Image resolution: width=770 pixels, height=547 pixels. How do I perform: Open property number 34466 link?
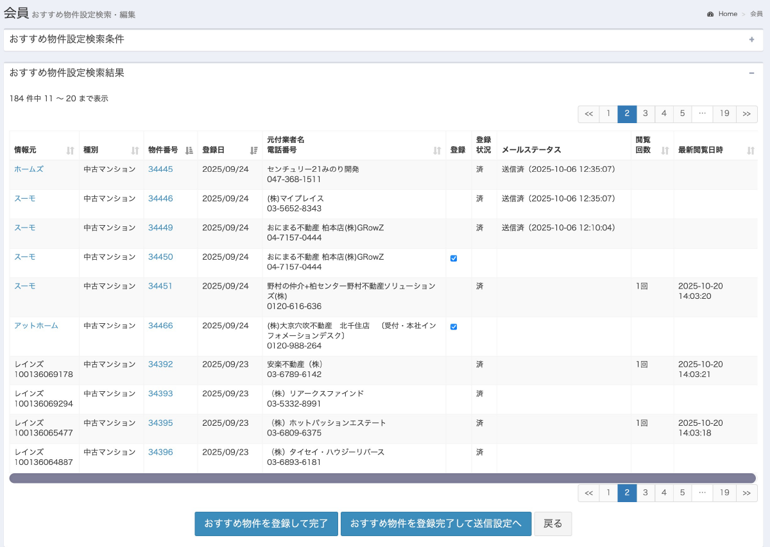point(160,326)
